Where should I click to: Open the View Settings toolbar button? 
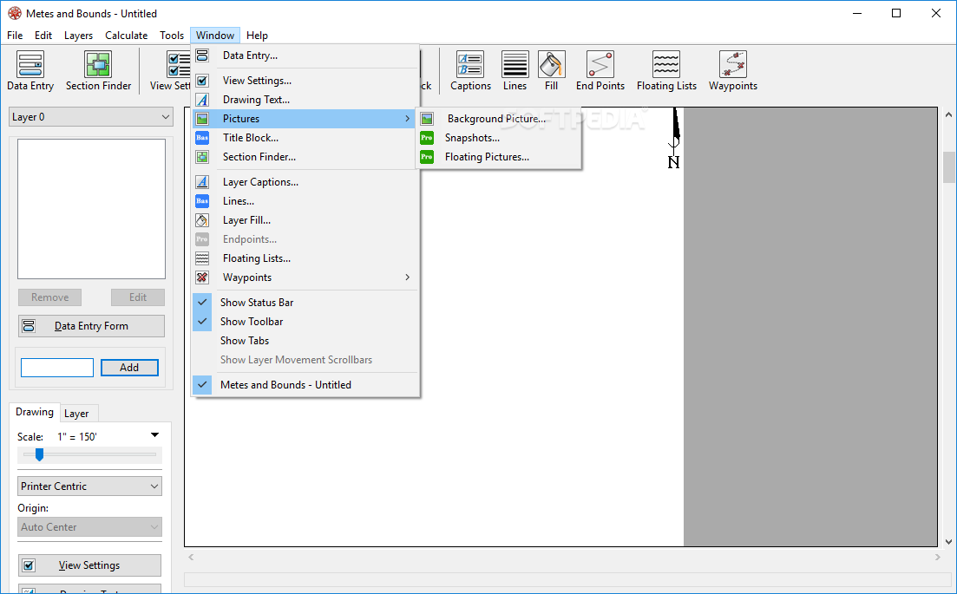[170, 71]
